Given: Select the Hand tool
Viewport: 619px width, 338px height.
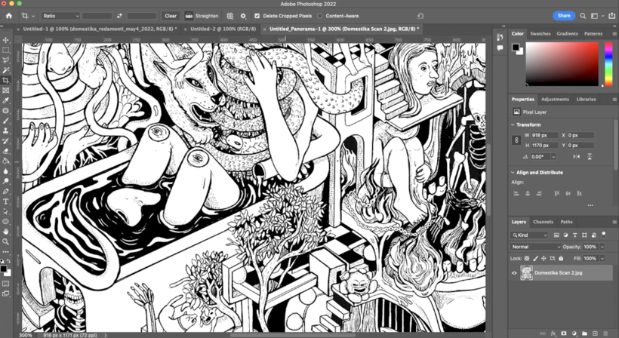Looking at the screenshot, I should [x=5, y=232].
